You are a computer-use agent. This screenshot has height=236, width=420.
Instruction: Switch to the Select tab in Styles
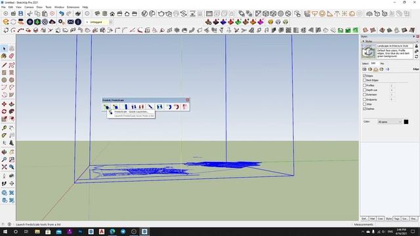click(x=365, y=64)
